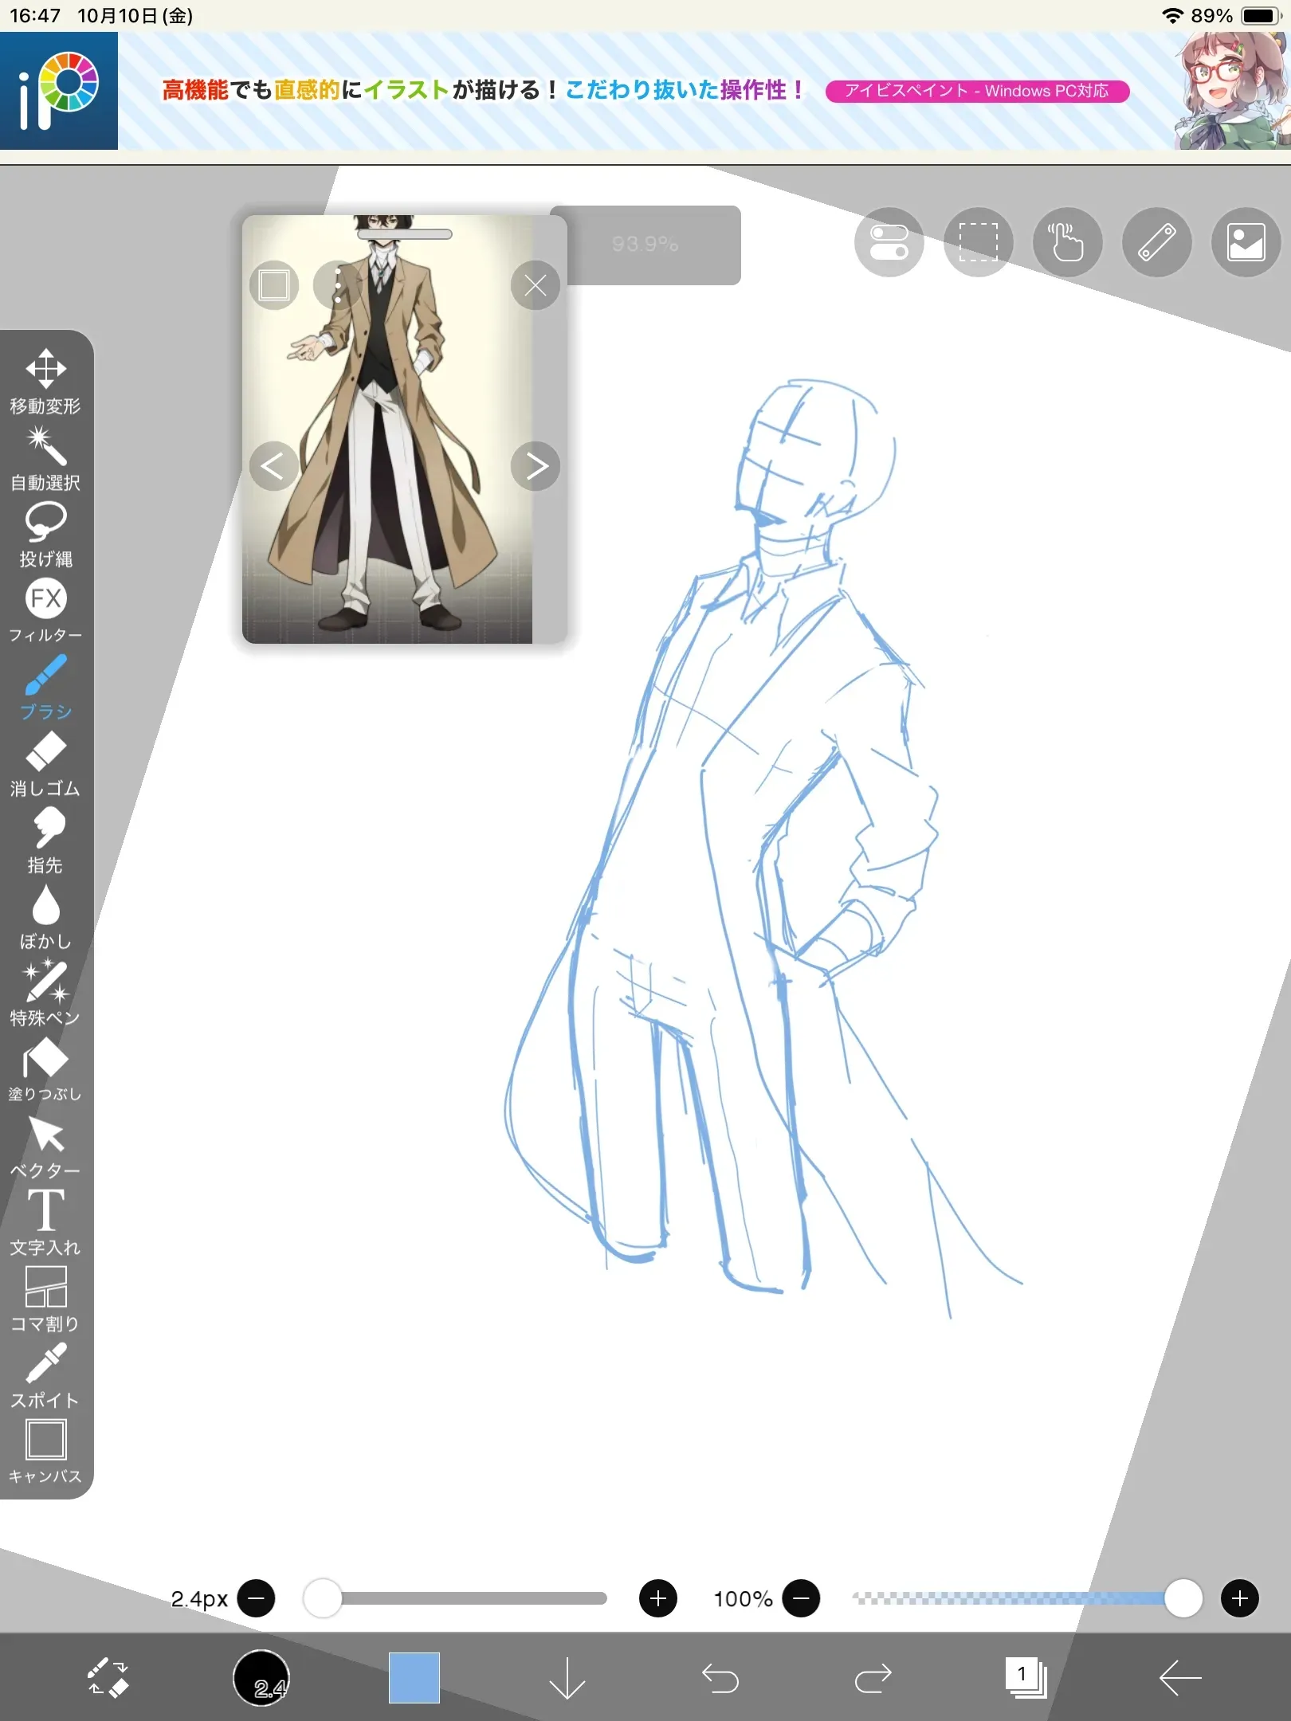Toggle the quick settings switch button

coord(889,242)
